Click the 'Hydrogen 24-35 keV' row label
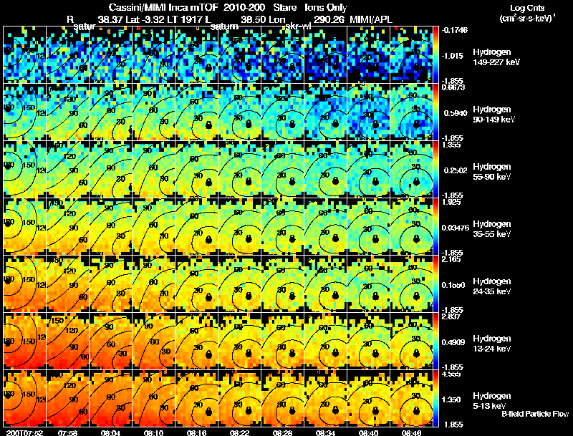573x436 pixels. point(492,286)
